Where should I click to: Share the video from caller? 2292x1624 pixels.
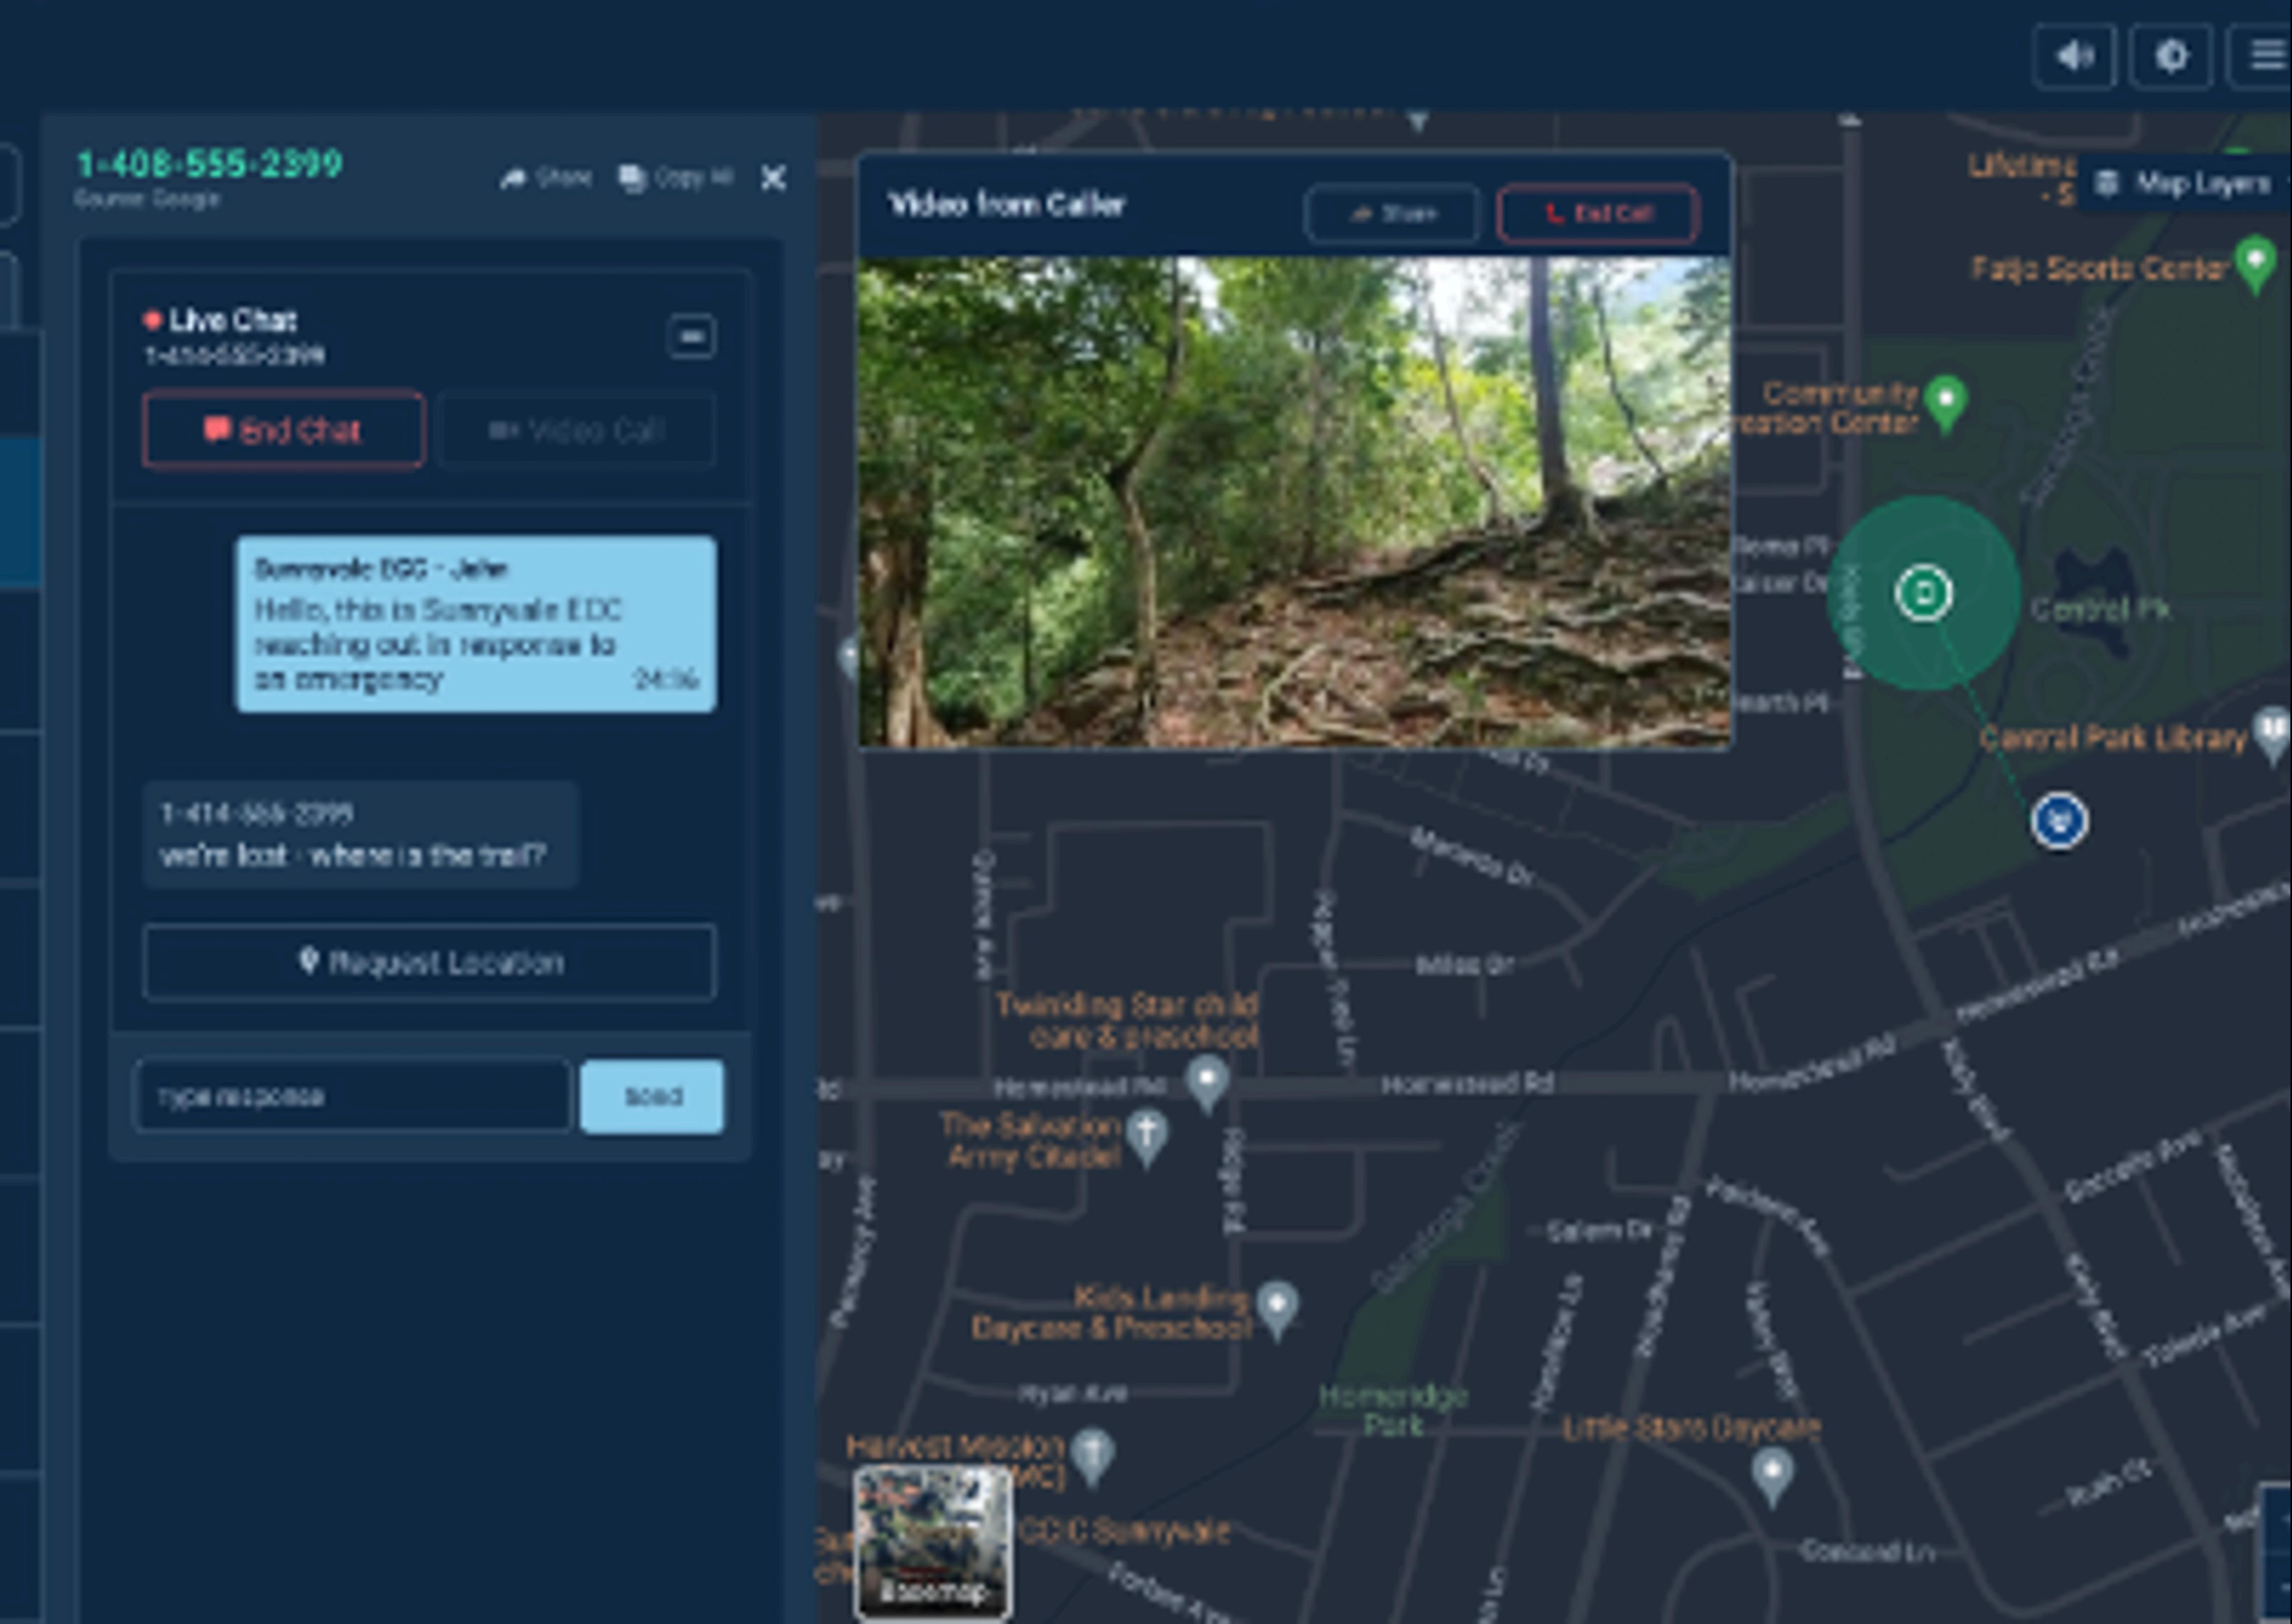(x=1392, y=214)
